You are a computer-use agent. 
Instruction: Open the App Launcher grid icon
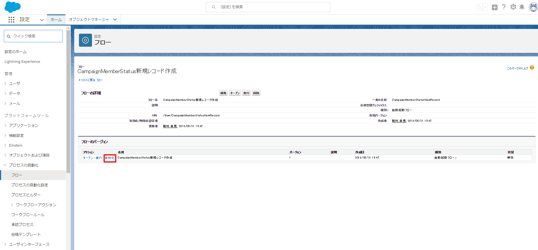tap(11, 20)
